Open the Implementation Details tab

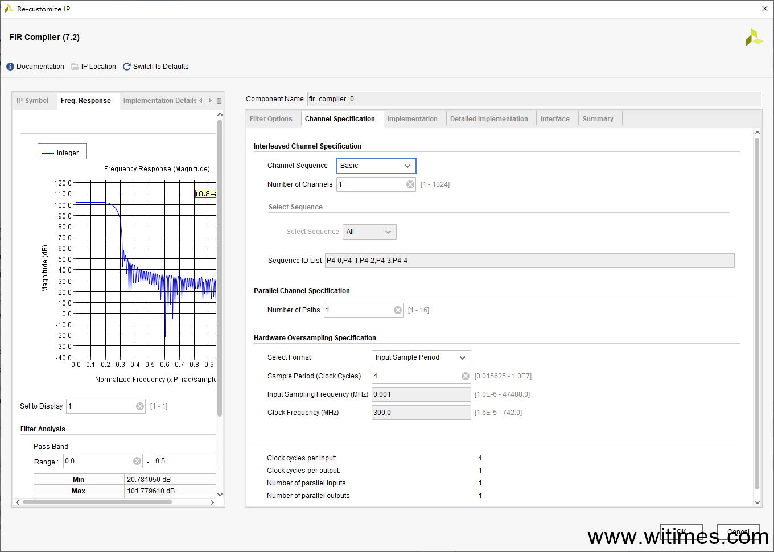tap(160, 101)
